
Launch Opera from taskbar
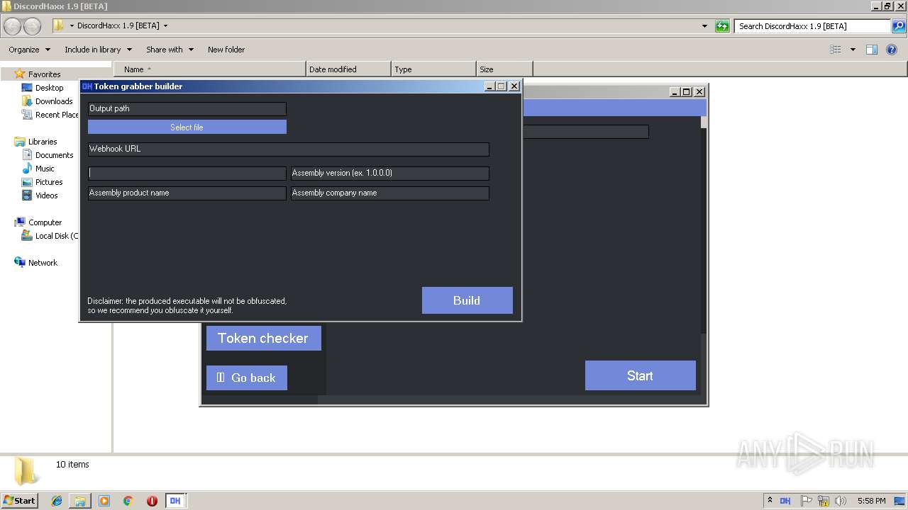click(x=152, y=501)
